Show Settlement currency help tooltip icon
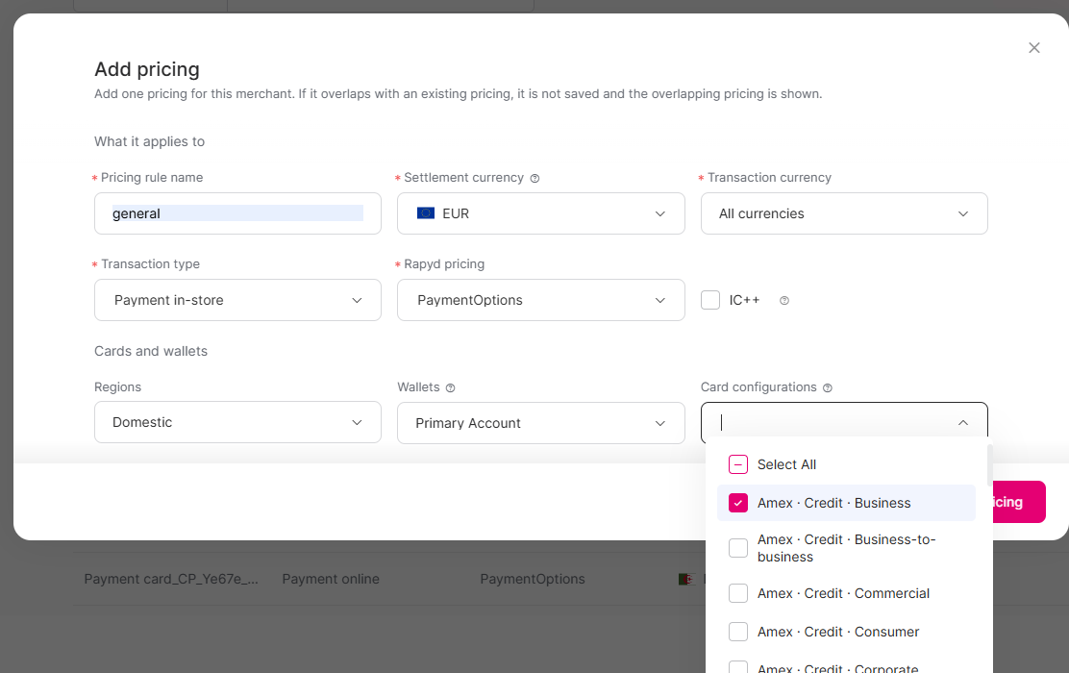This screenshot has width=1069, height=673. 535,179
